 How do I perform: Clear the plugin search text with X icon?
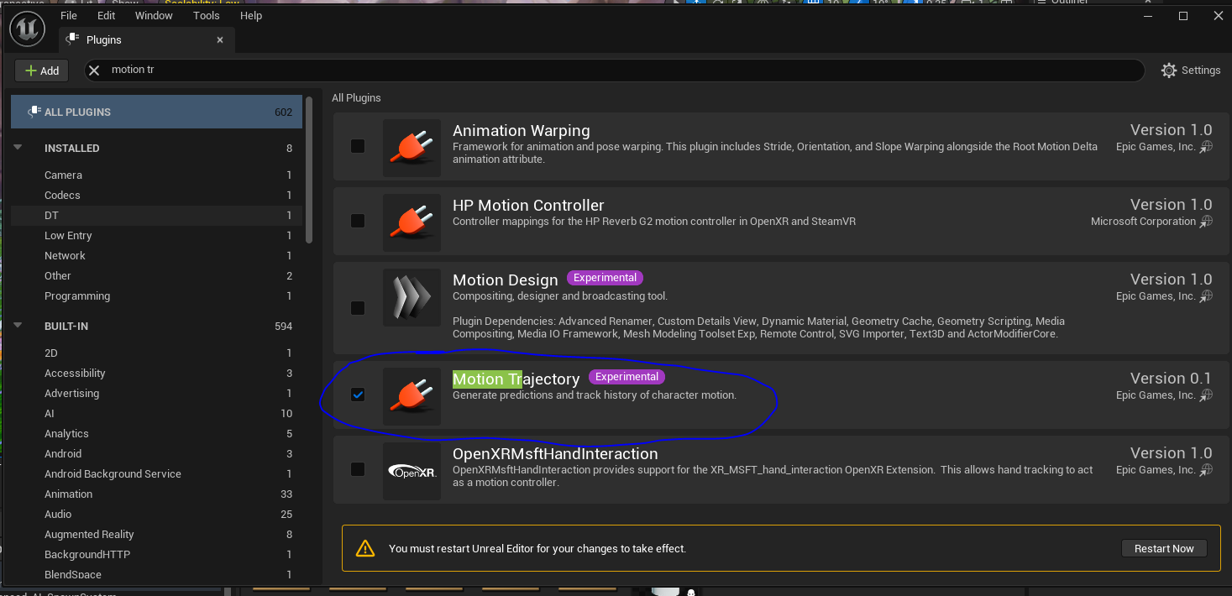pos(95,71)
